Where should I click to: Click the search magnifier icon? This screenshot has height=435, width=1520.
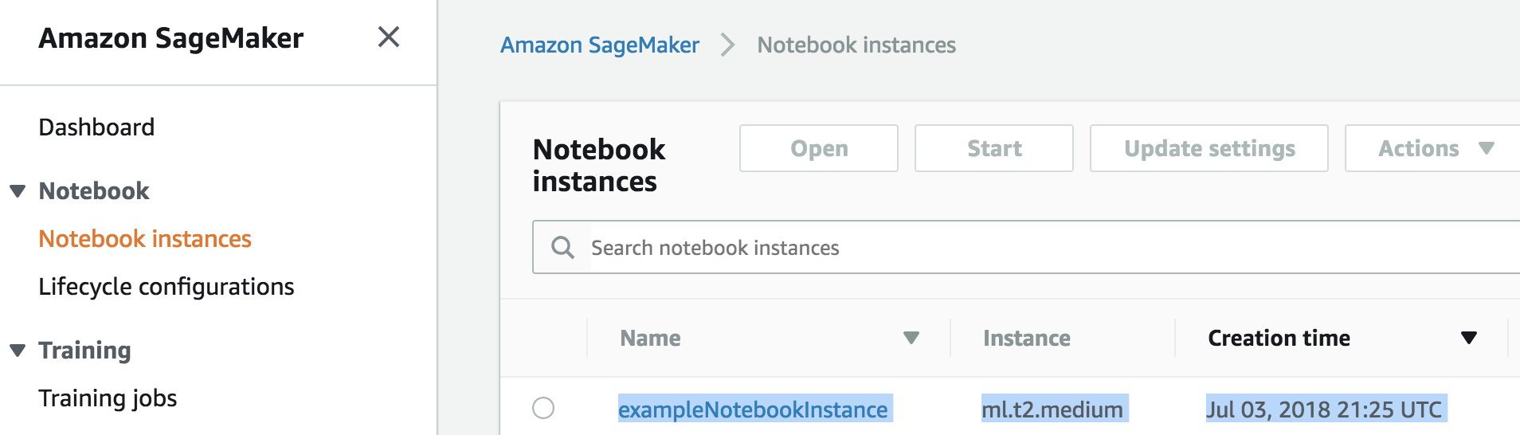(562, 248)
